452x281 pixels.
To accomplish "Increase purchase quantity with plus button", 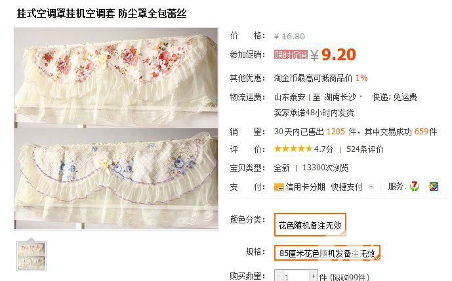I will tap(314, 276).
